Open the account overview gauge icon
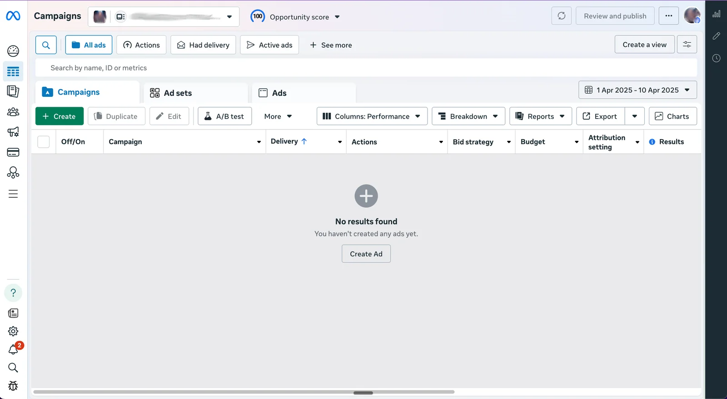The height and width of the screenshot is (399, 727). click(x=13, y=51)
